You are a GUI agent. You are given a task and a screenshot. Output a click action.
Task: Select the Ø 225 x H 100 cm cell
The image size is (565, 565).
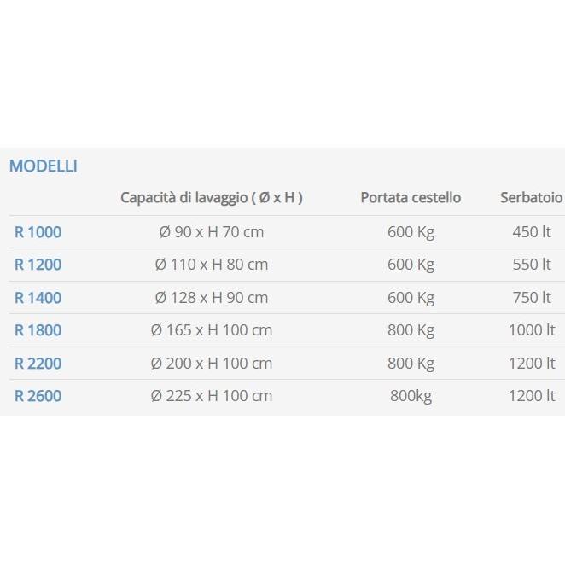click(212, 396)
